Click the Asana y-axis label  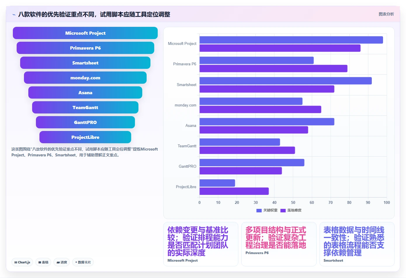[191, 126]
